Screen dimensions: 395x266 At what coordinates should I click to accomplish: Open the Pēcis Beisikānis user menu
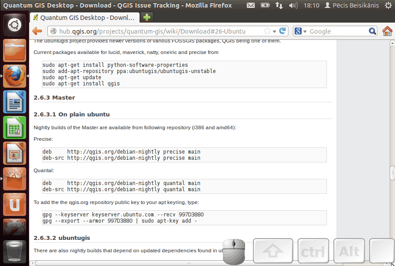coord(352,5)
